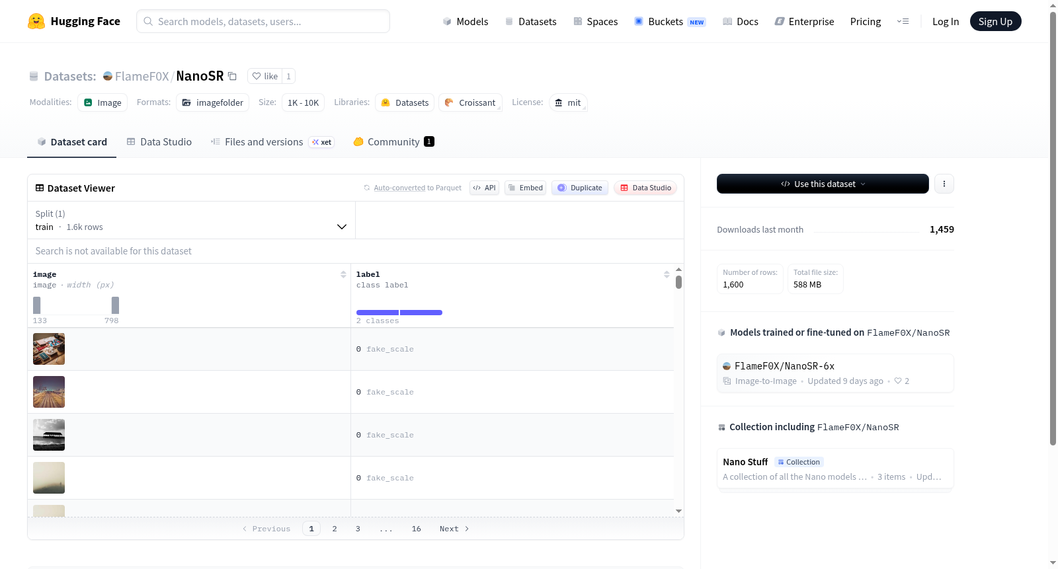1058x569 pixels.
Task: Select the imagefolder format tag
Action: (x=212, y=102)
